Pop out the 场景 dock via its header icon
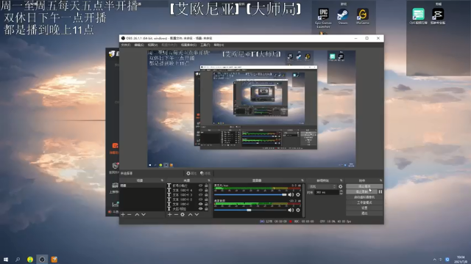This screenshot has width=471, height=264. tap(162, 180)
